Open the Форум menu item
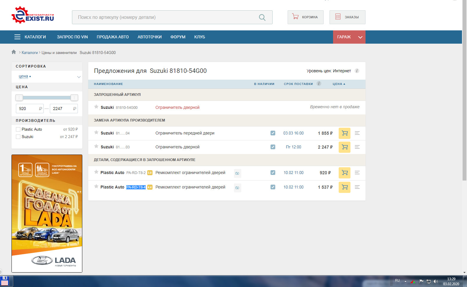The height and width of the screenshot is (287, 467). click(x=178, y=37)
